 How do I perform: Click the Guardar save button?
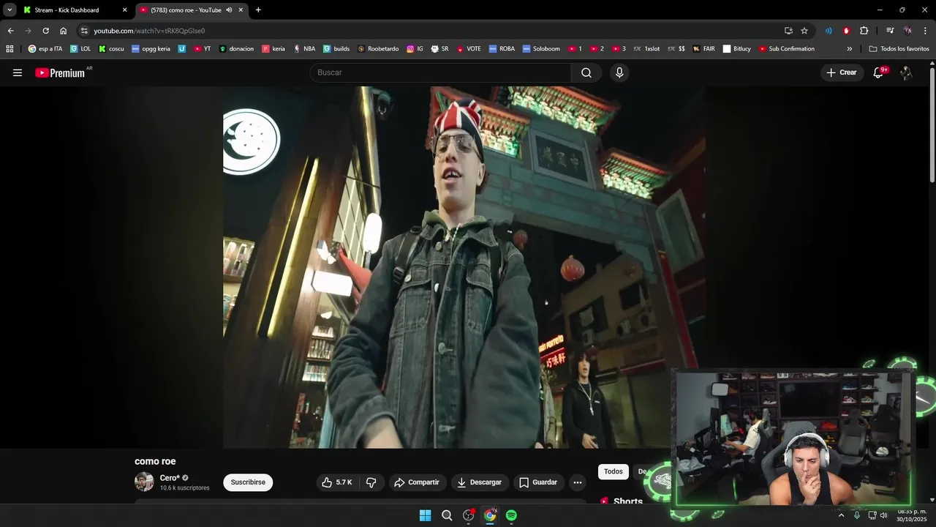pyautogui.click(x=538, y=482)
